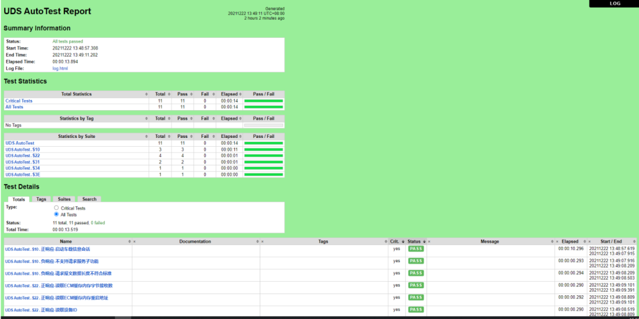The image size is (639, 319).
Task: Open the Search tab in Test Details
Action: [89, 199]
